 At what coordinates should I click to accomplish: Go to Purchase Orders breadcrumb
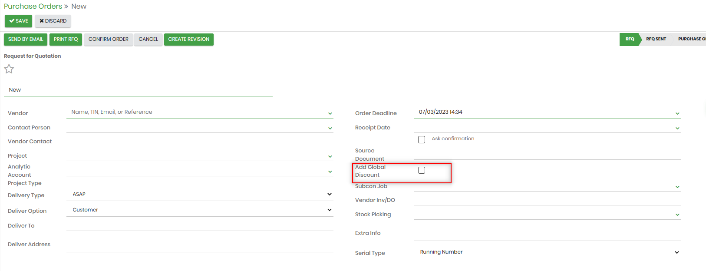33,7
